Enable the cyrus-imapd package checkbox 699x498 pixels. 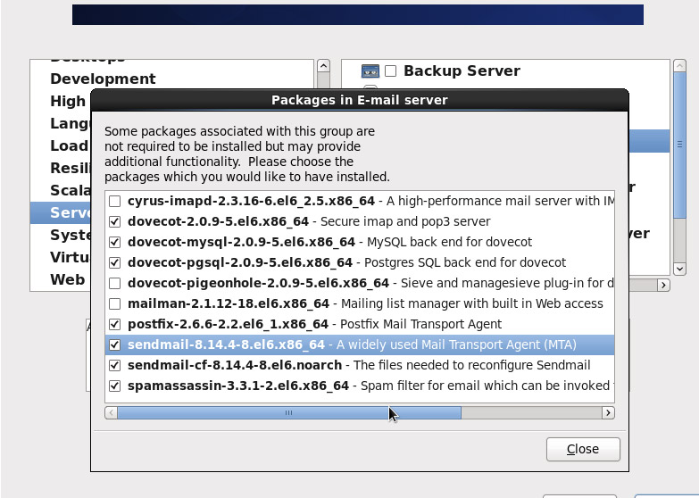click(x=114, y=202)
